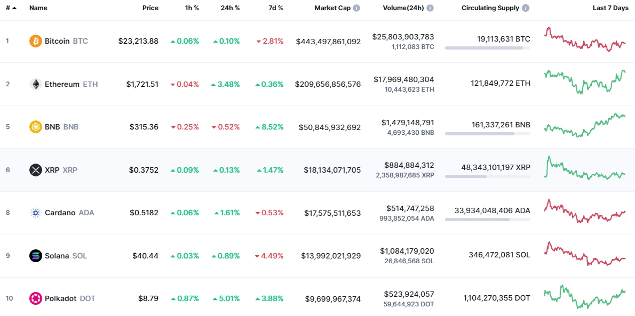The image size is (635, 316).
Task: Click Ethereum volume $17,969,480,304
Action: click(x=404, y=79)
